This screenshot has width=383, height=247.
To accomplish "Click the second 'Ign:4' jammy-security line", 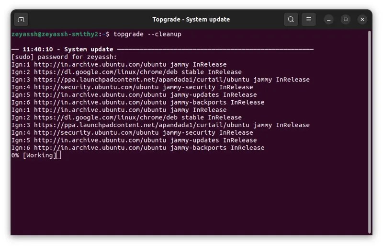I will point(132,133).
